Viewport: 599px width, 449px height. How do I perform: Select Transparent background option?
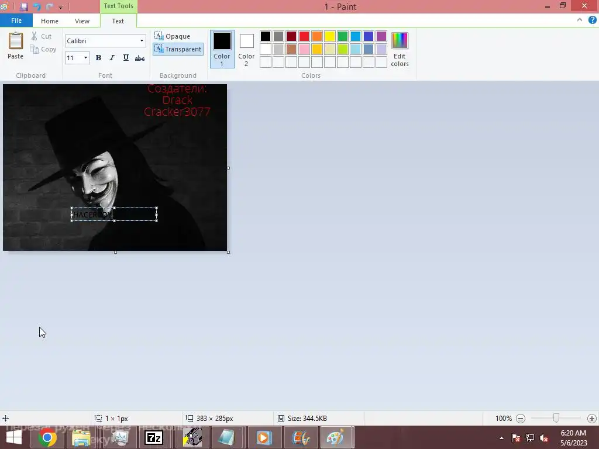click(178, 49)
